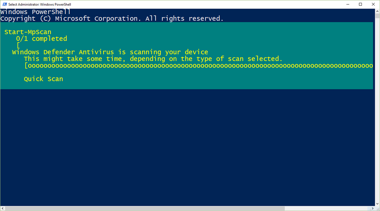
Task: Click the vertical scrollbar down arrow
Action: [x=377, y=204]
